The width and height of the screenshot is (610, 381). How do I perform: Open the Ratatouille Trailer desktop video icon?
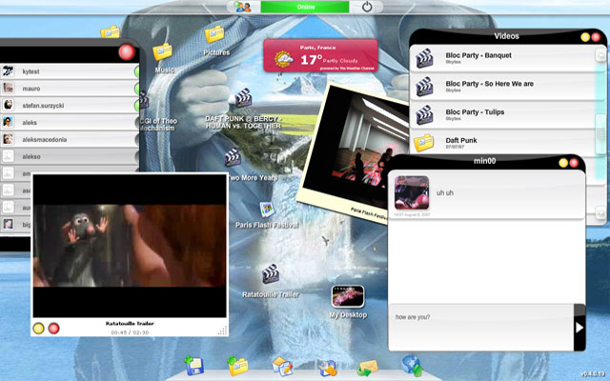pyautogui.click(x=271, y=273)
